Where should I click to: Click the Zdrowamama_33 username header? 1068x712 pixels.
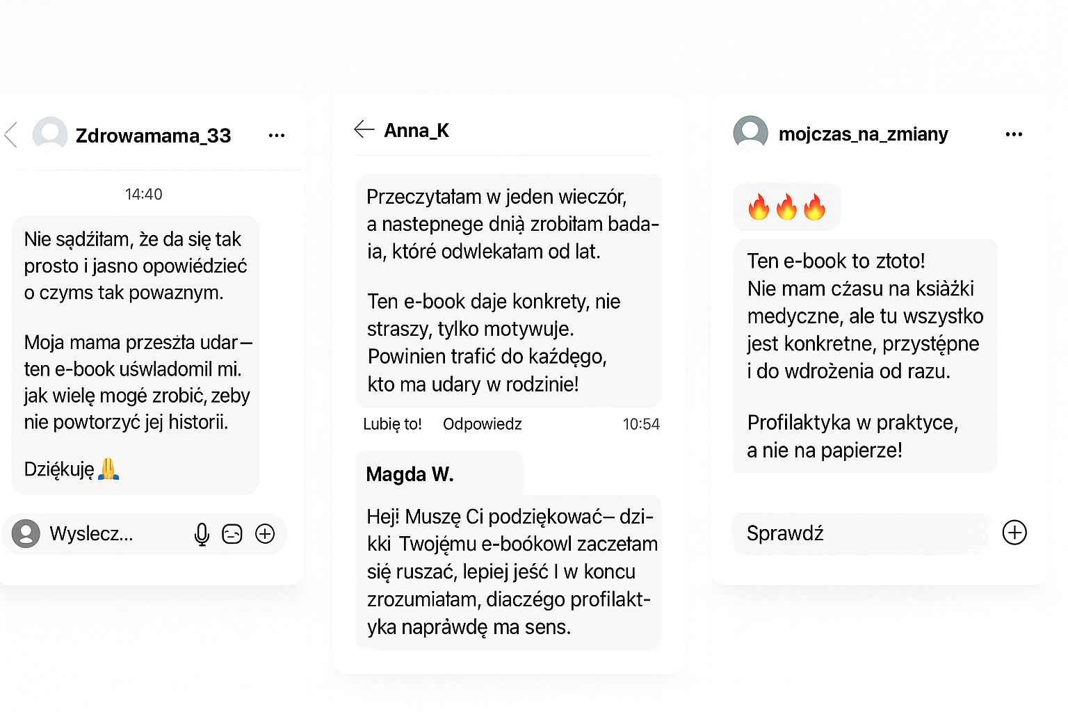[153, 136]
